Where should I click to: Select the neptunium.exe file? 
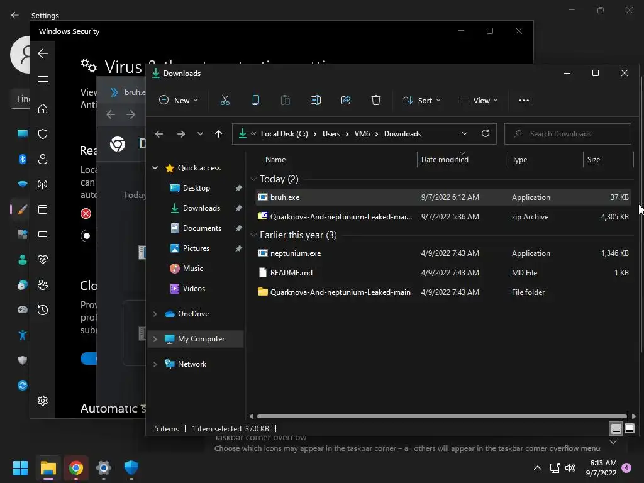[x=443, y=253]
